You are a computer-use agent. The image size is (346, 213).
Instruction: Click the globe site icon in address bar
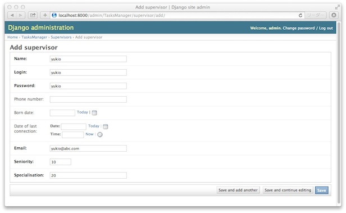click(x=54, y=15)
